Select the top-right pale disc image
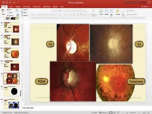Viewport: 152px width, 114px height. 111,44
